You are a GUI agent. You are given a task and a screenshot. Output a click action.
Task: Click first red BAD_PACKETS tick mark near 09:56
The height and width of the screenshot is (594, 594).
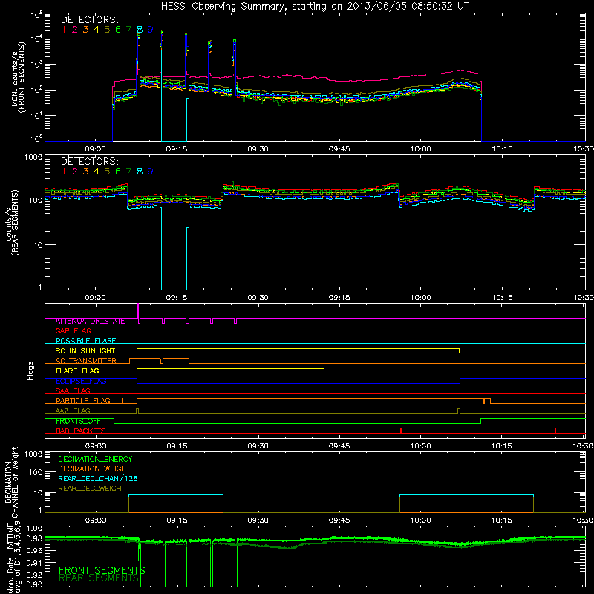[x=401, y=431]
